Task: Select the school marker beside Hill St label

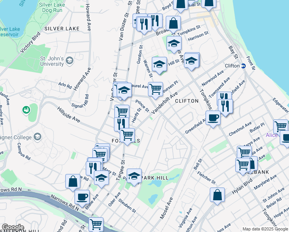Action: click(x=191, y=61)
